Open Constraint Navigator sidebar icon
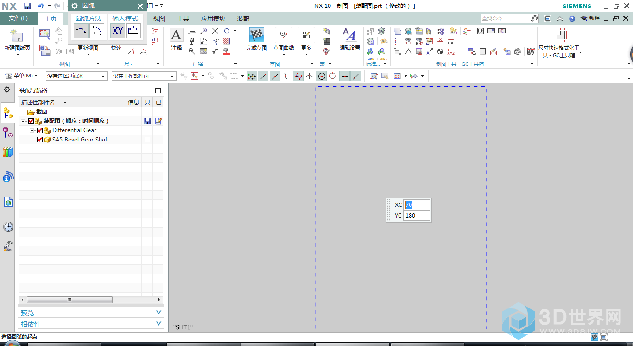The width and height of the screenshot is (633, 346). 8,133
